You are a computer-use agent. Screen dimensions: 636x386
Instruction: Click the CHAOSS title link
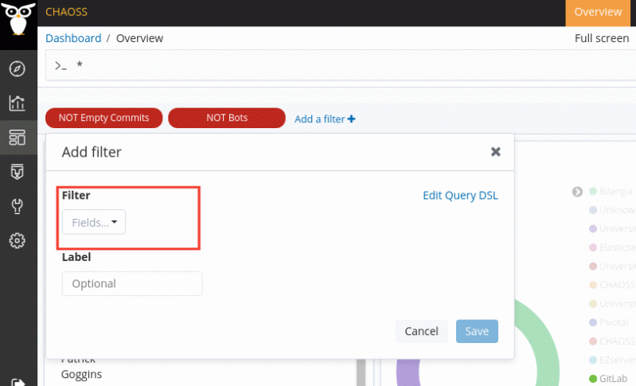pyautogui.click(x=66, y=12)
